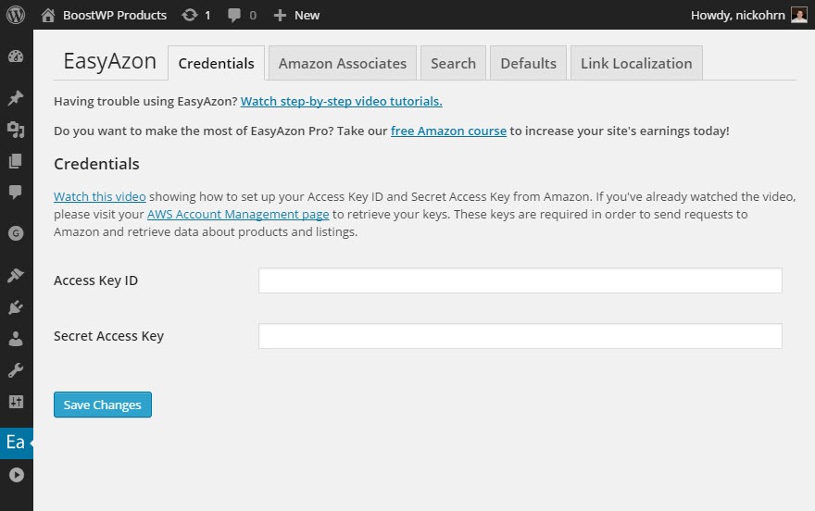Open the Comments icon in sidebar
Image resolution: width=815 pixels, height=511 pixels.
tap(16, 193)
